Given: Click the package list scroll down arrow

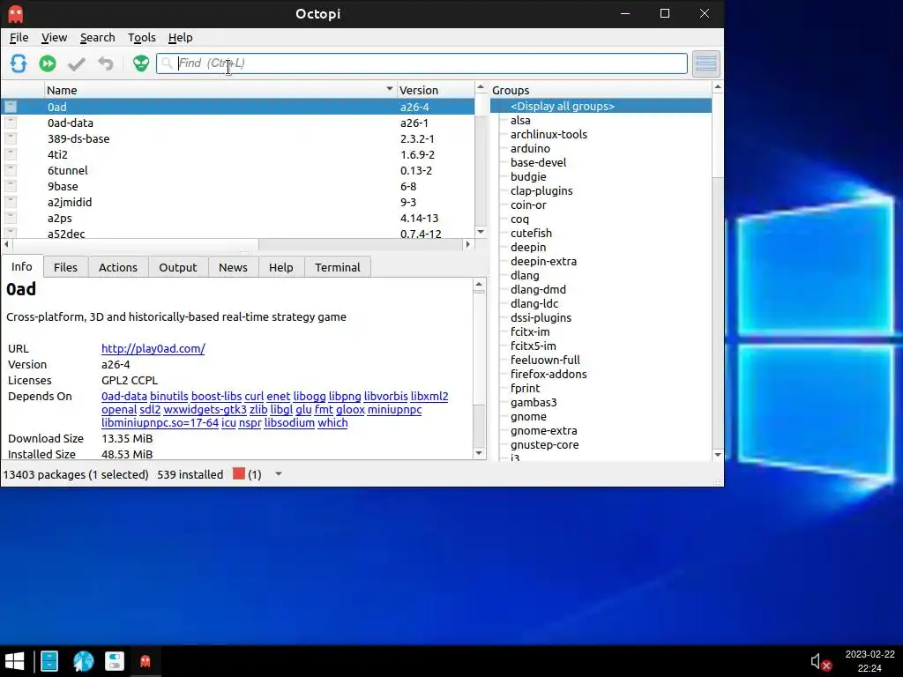Looking at the screenshot, I should click(x=481, y=232).
